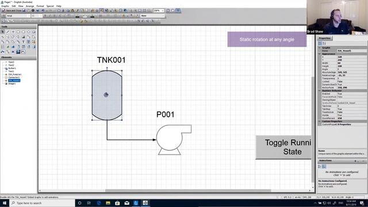Click the Toggle Running State button on canvas

tap(283, 147)
